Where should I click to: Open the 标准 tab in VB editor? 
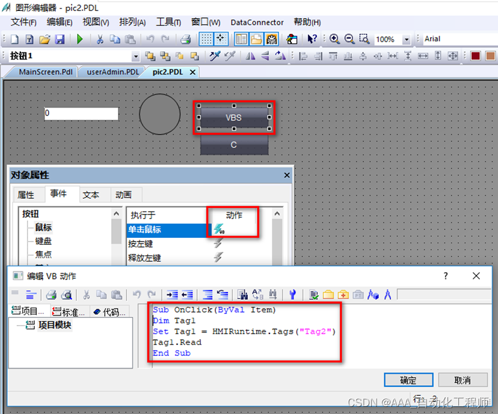tap(69, 312)
